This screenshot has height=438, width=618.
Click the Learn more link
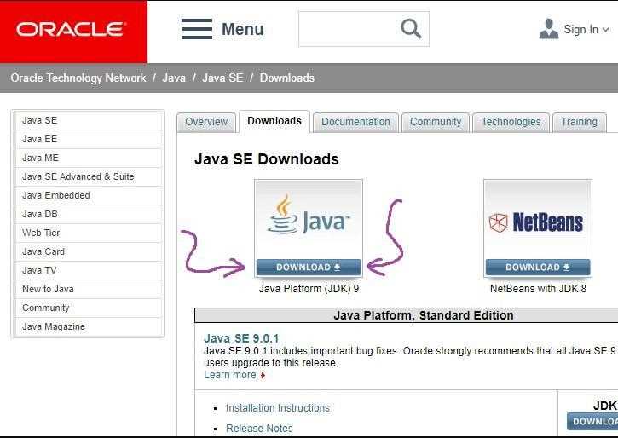tap(230, 375)
